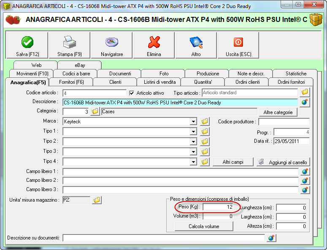Click the folder icon beside Tipo 1

205,131
